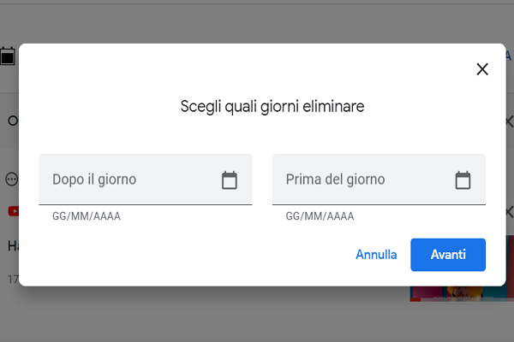Click the colorful thumbnail behind the dialog

pyautogui.click(x=461, y=293)
